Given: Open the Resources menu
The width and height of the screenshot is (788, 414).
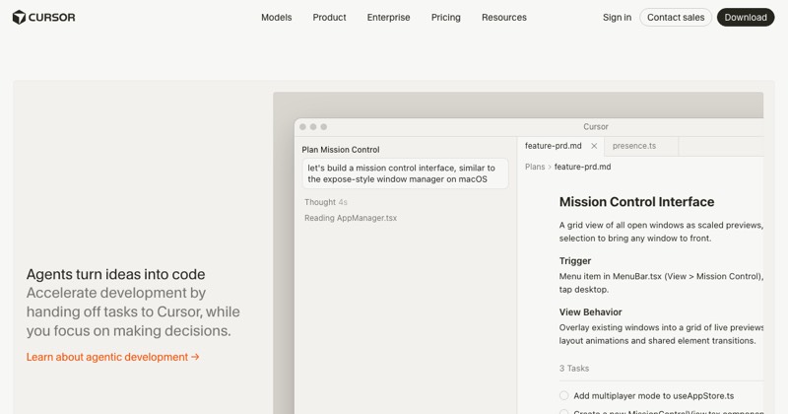Looking at the screenshot, I should [x=504, y=17].
